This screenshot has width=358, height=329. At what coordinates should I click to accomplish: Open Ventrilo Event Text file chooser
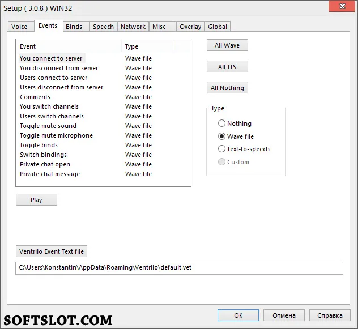pyautogui.click(x=52, y=251)
